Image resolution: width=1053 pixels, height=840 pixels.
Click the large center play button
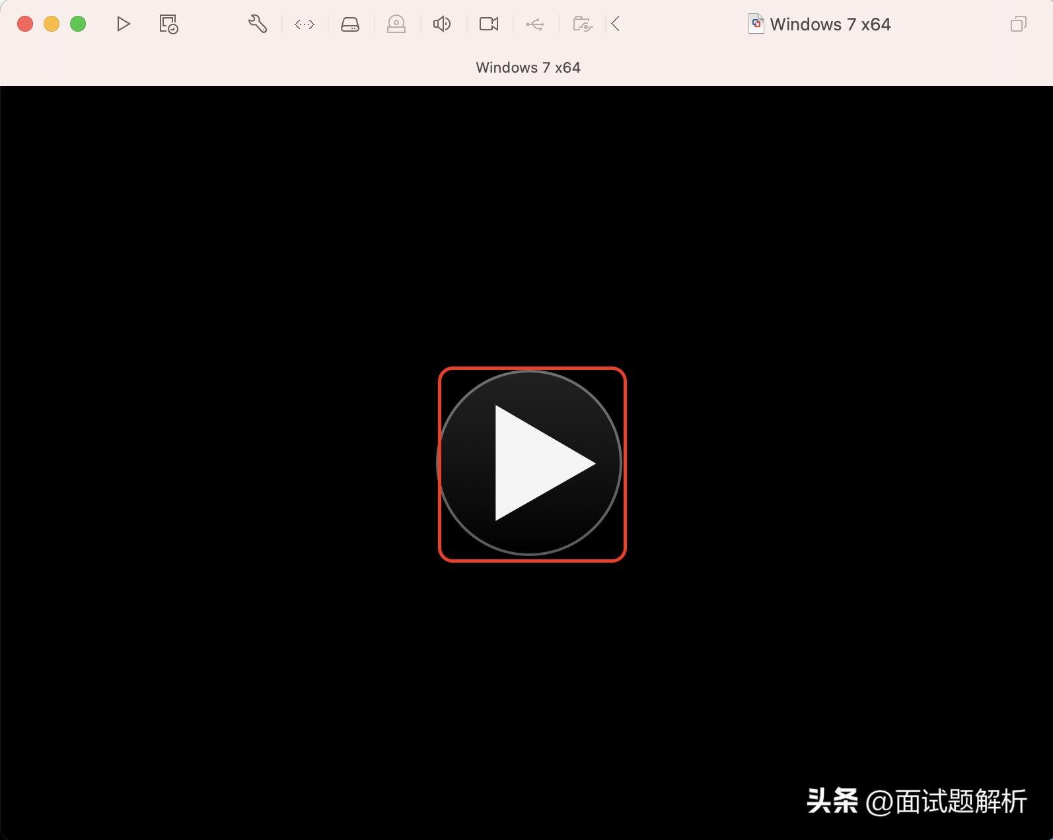tap(529, 463)
